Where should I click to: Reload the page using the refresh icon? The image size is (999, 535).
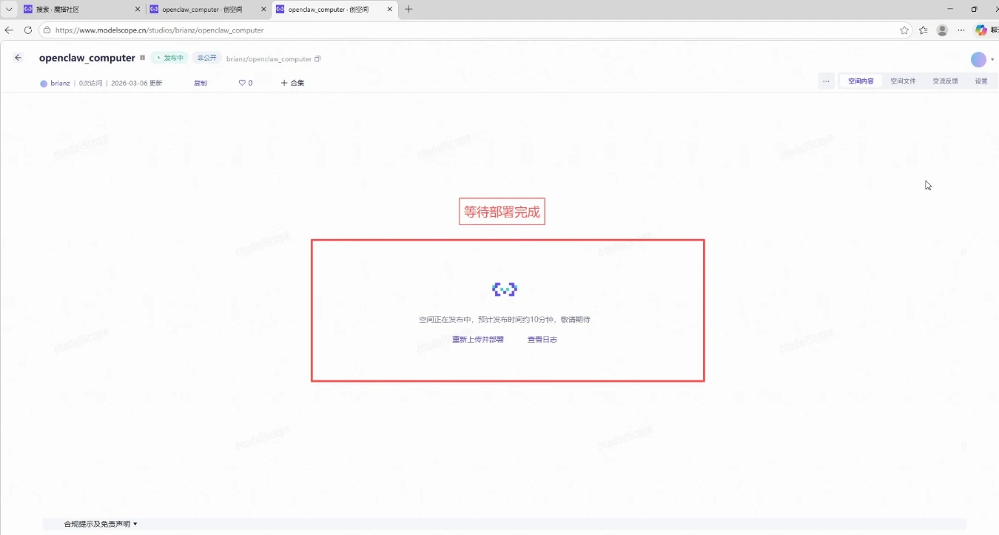coord(27,30)
